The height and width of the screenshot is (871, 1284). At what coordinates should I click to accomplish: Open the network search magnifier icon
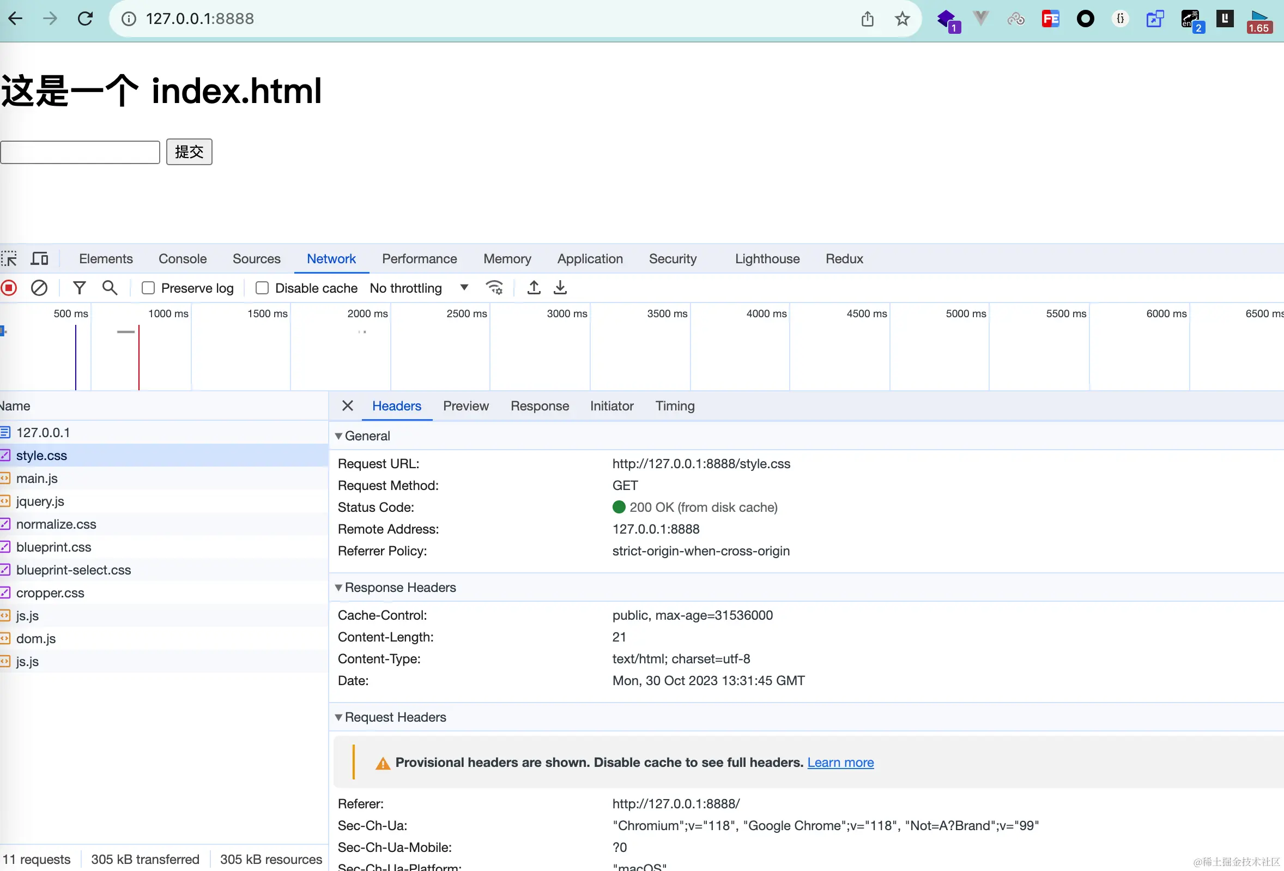110,288
